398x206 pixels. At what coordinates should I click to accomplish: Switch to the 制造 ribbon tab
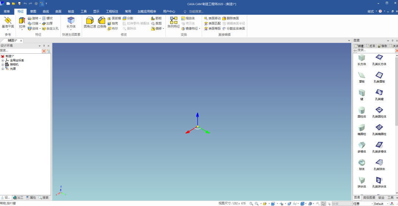(71, 11)
